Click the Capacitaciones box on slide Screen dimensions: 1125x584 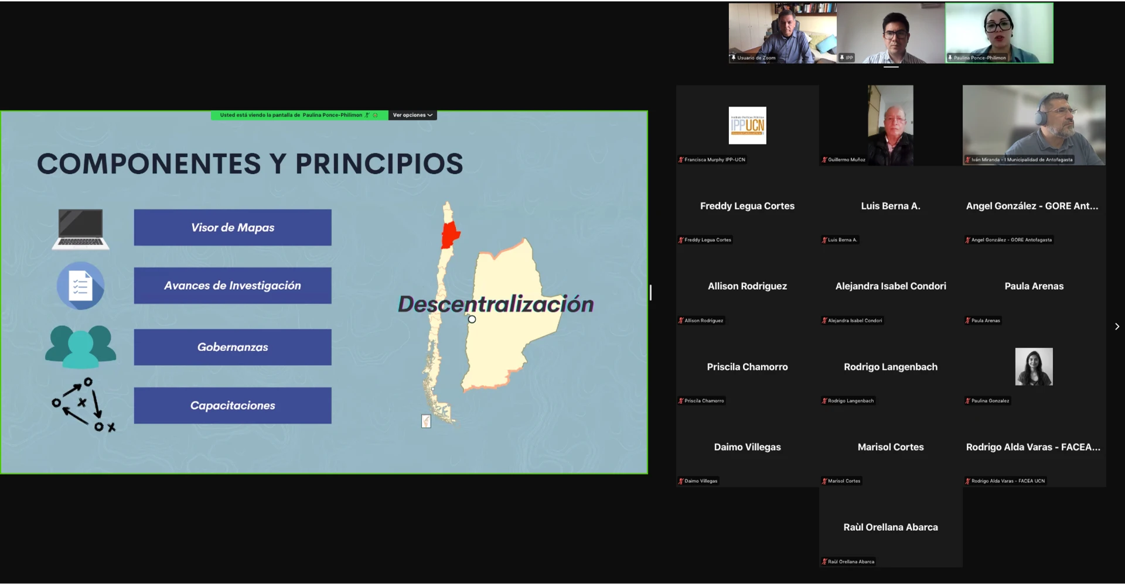pos(233,406)
